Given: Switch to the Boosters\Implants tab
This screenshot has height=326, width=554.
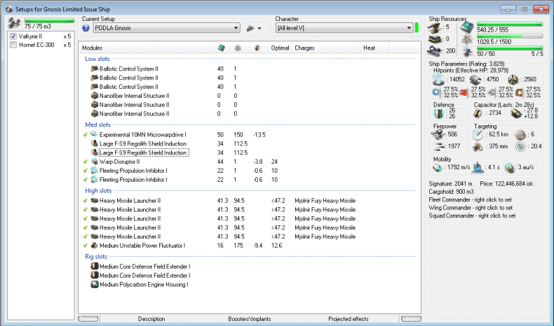Looking at the screenshot, I should point(250,319).
